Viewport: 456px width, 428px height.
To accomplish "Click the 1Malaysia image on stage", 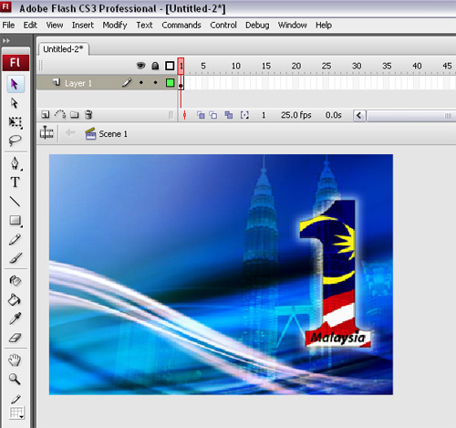I will coord(221,275).
